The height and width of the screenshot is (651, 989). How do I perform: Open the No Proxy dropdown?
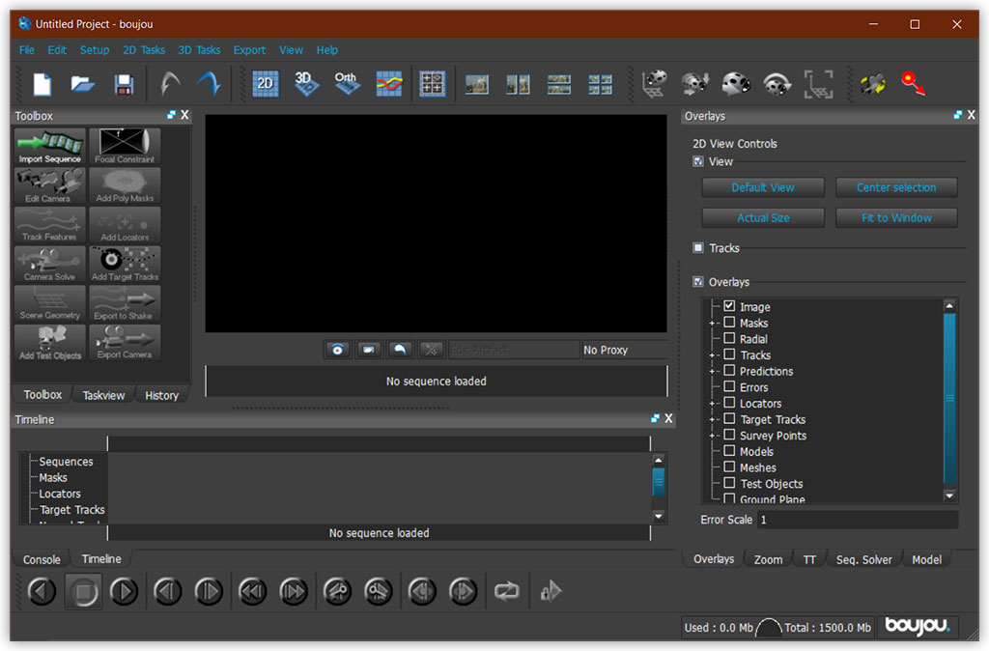pos(623,350)
